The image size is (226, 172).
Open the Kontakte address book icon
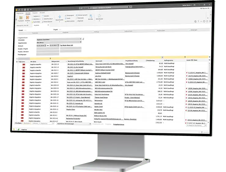[27, 18]
